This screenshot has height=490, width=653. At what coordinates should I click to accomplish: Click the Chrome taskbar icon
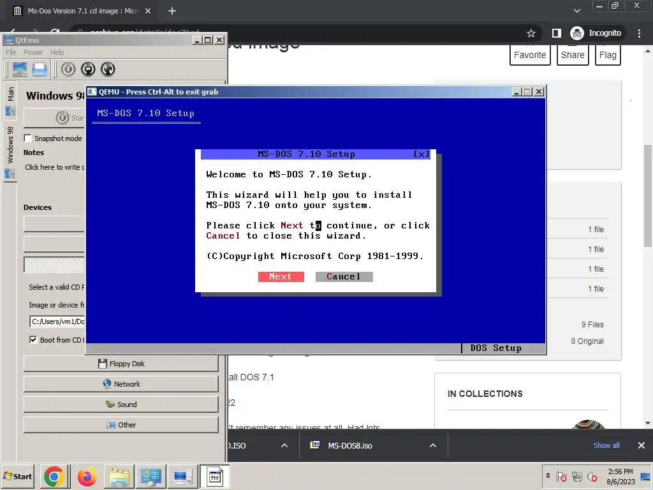54,477
